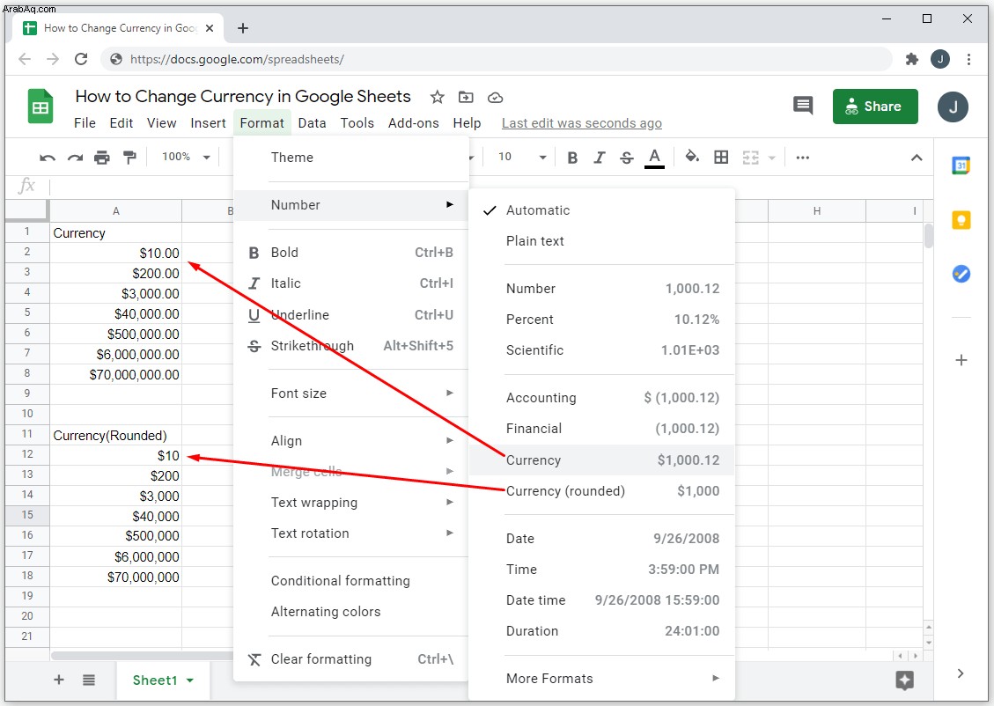Click the Redo icon in toolbar
994x706 pixels.
tap(76, 158)
